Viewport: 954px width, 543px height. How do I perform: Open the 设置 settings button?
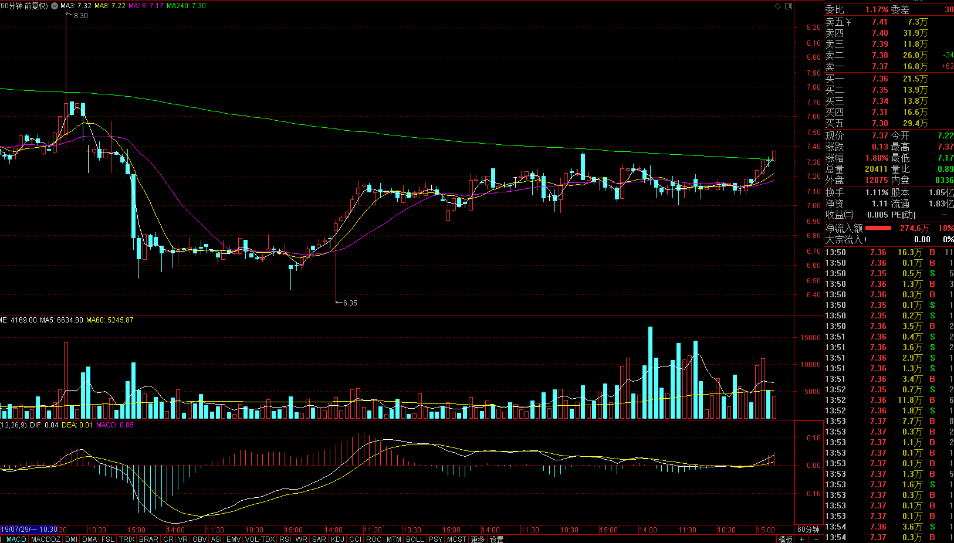pyautogui.click(x=496, y=539)
